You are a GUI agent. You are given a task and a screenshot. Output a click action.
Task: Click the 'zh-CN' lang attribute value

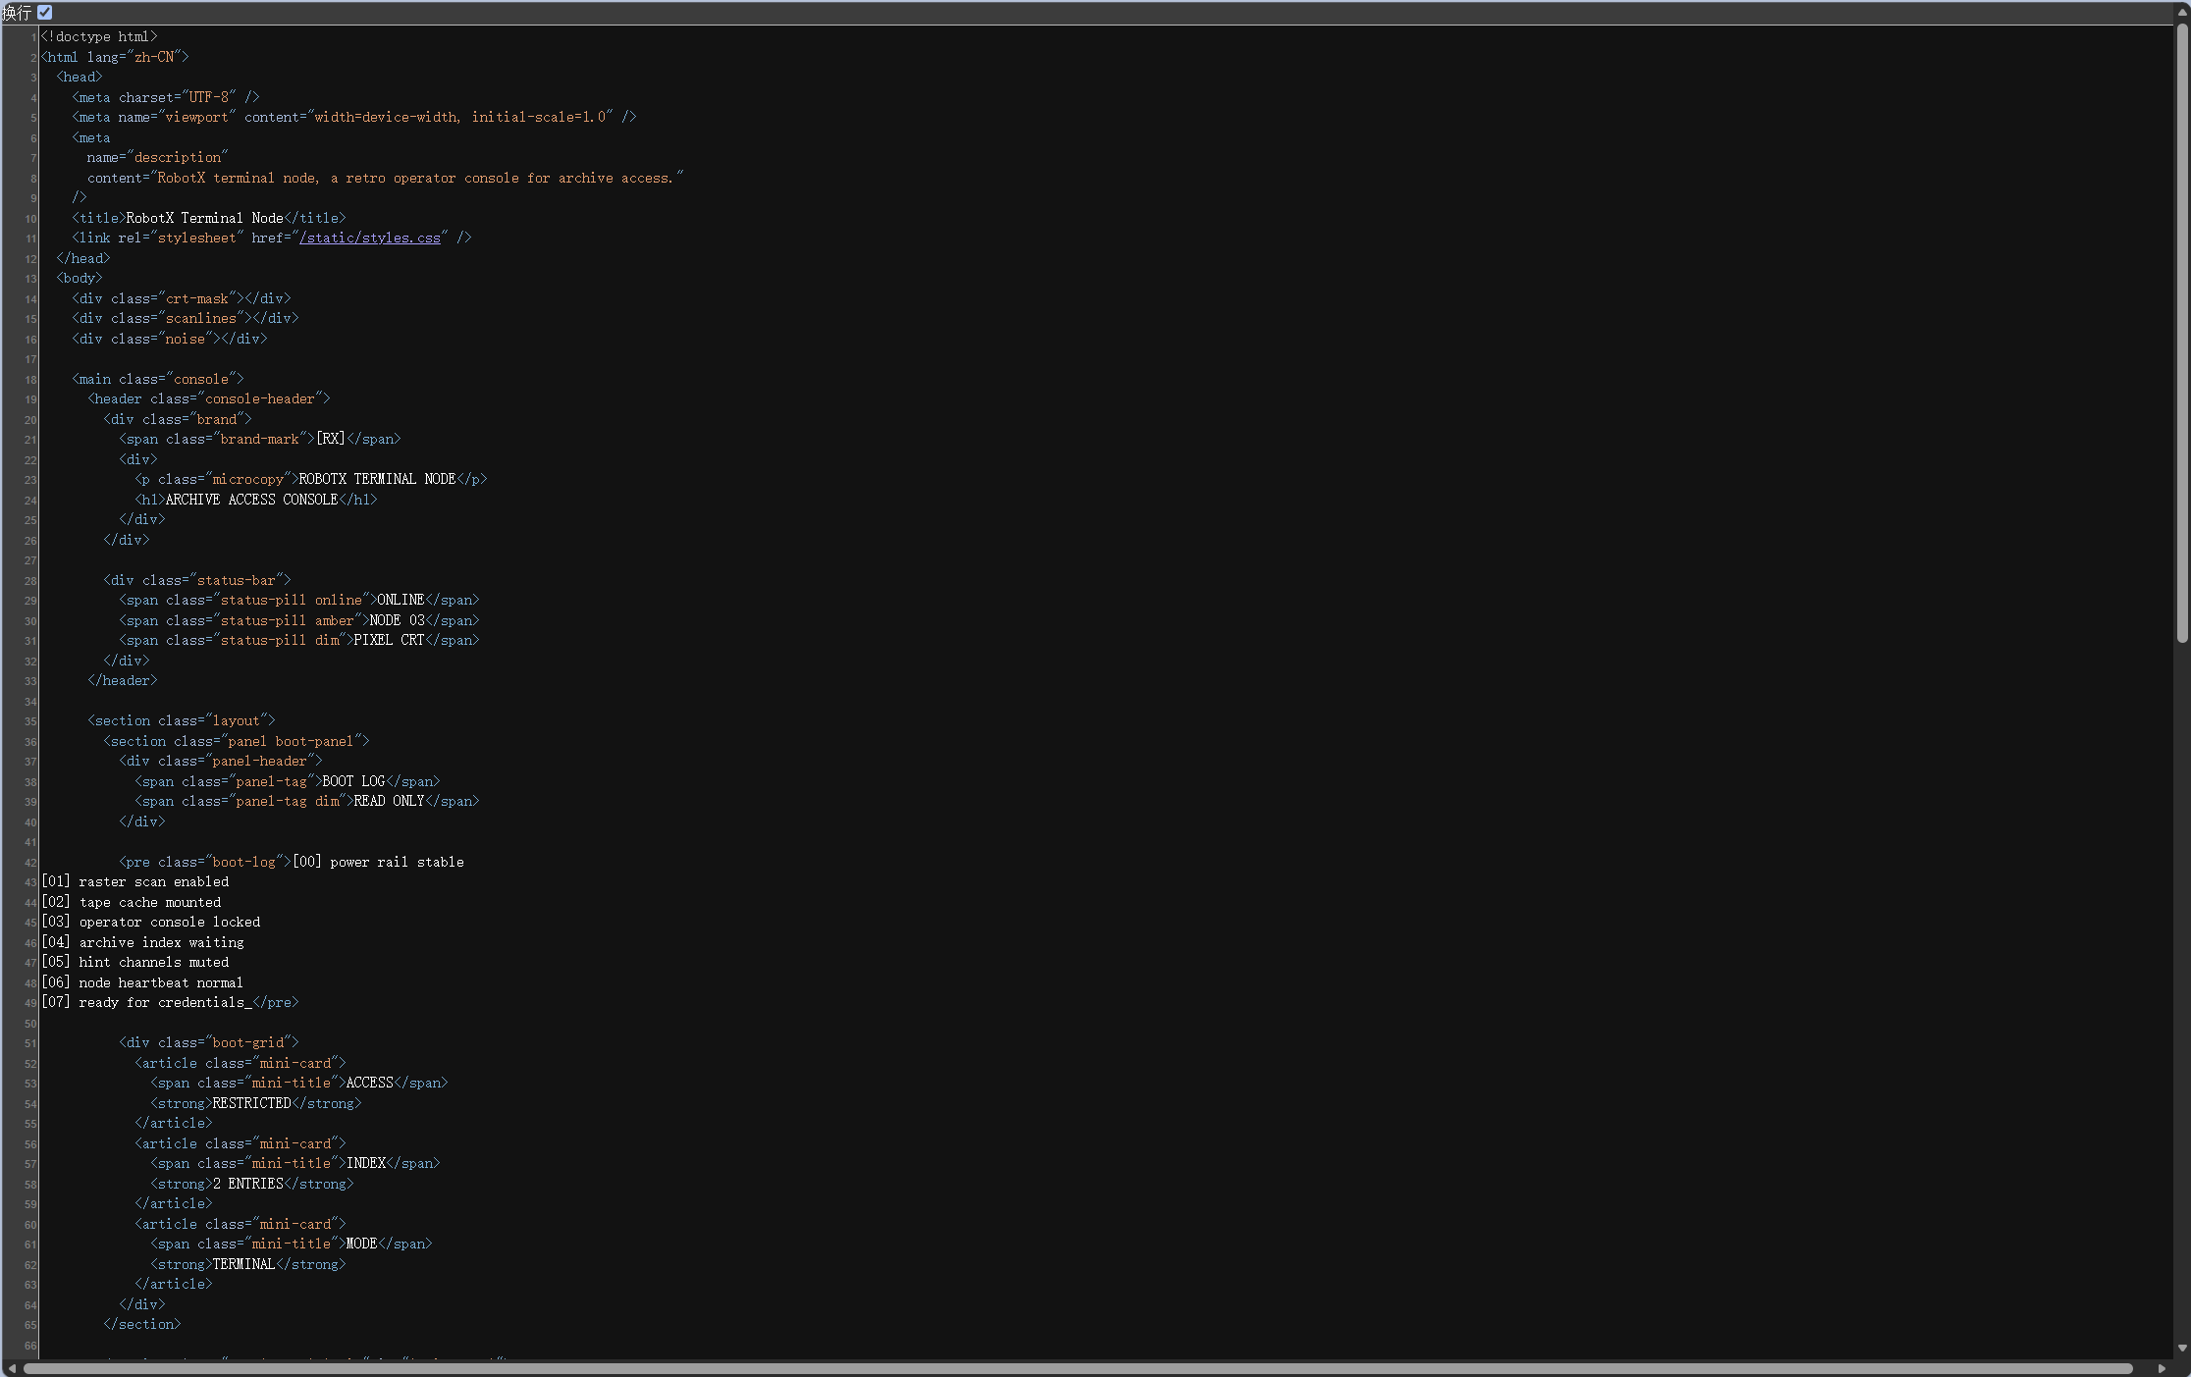(x=154, y=57)
